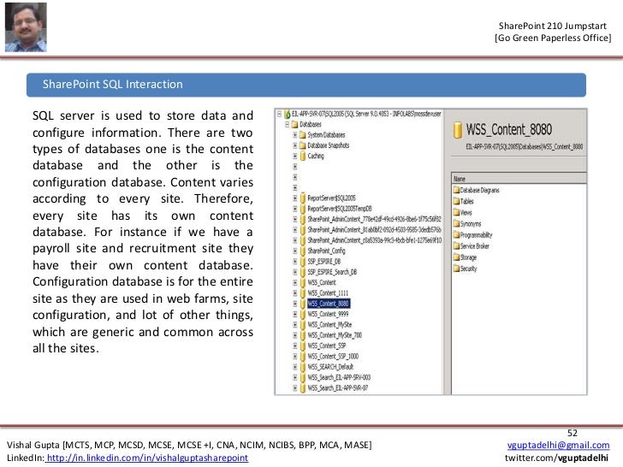
Task: Expand the Caching database node
Action: [x=294, y=156]
